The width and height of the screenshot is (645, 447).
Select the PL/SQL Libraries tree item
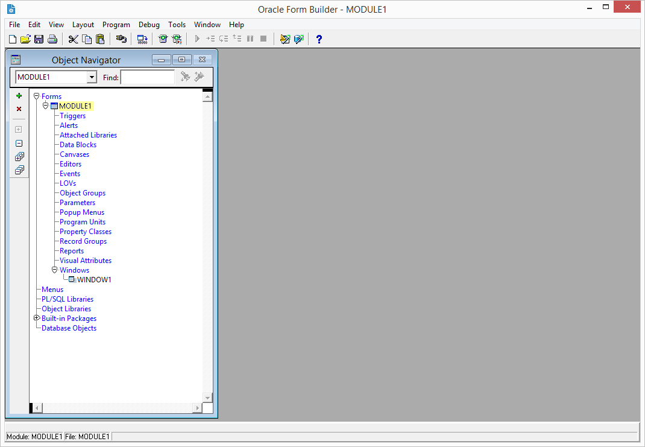(x=68, y=299)
